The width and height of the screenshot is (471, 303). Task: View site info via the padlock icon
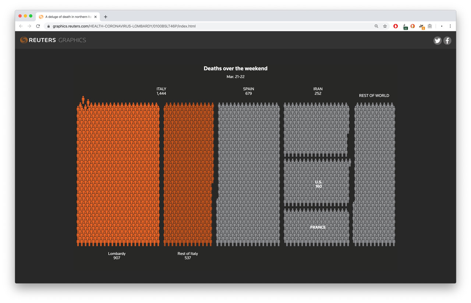(x=49, y=26)
